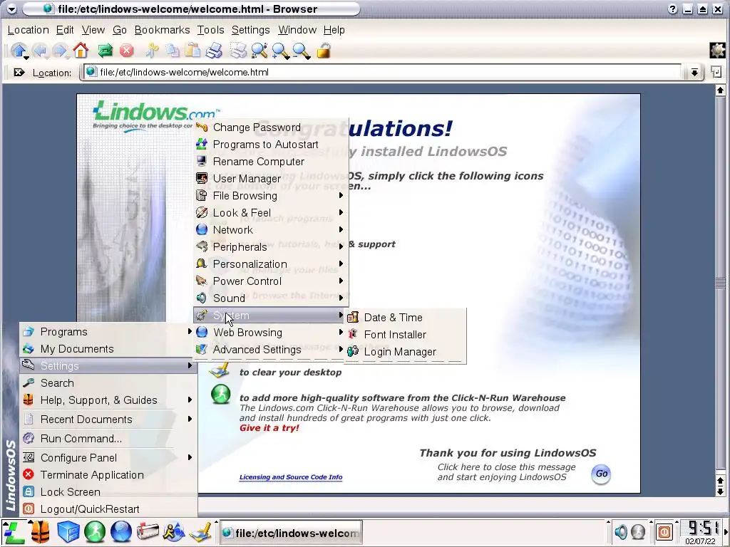The image size is (730, 547).
Task: Open User Manager from the menu
Action: [270, 179]
